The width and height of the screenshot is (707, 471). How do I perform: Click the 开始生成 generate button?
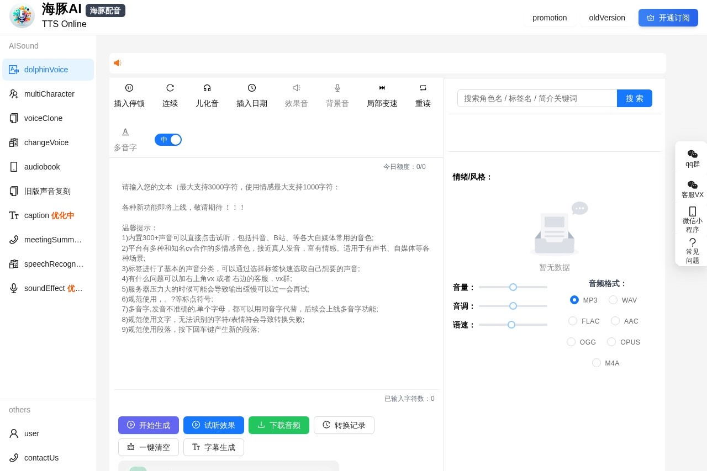click(149, 425)
